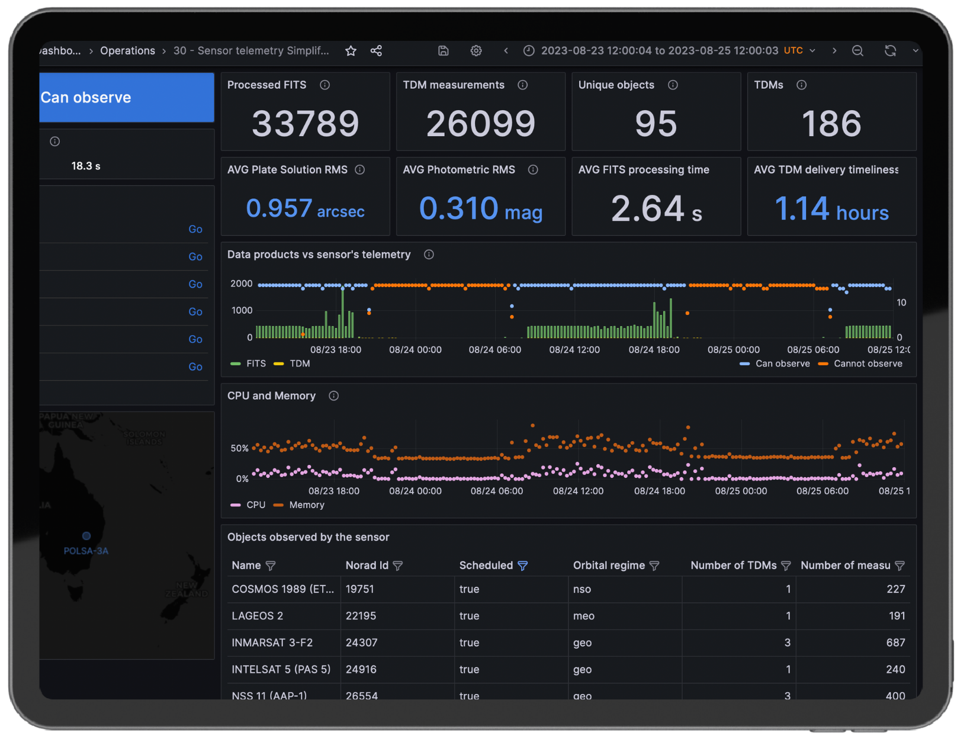This screenshot has width=967, height=739.
Task: Zoom out the time range
Action: [857, 51]
